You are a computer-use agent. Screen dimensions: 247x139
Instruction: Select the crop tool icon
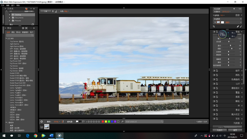214,26
